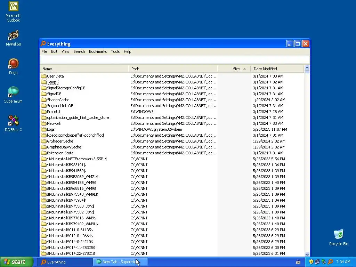Select optimization_guide_hint_cache_store row
356x267 pixels.
(78, 118)
